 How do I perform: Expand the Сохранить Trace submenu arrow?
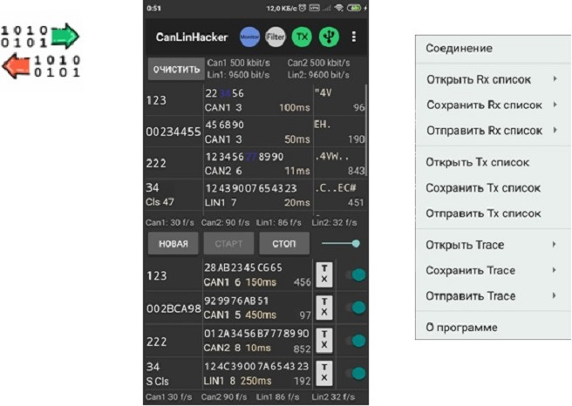point(555,270)
